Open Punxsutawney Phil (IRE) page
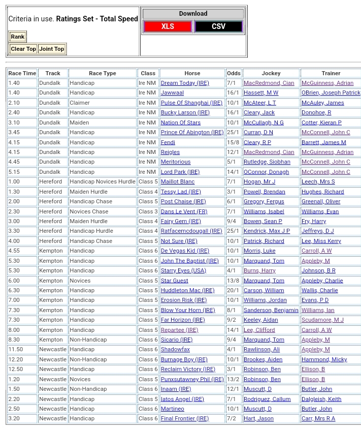This screenshot has width=361, height=430. click(x=192, y=379)
